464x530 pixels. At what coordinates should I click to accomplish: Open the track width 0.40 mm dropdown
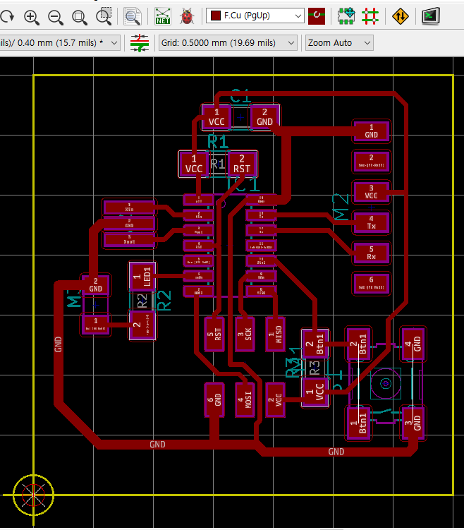pos(59,43)
